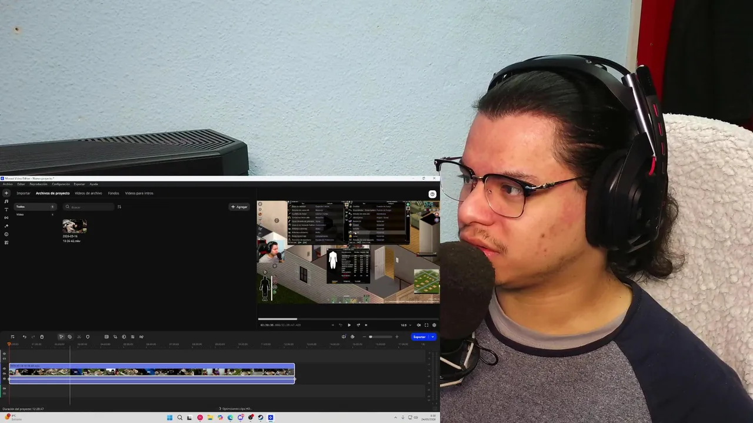Open the aspect ratio 16:9 dropdown
The image size is (753, 423).
tap(406, 325)
